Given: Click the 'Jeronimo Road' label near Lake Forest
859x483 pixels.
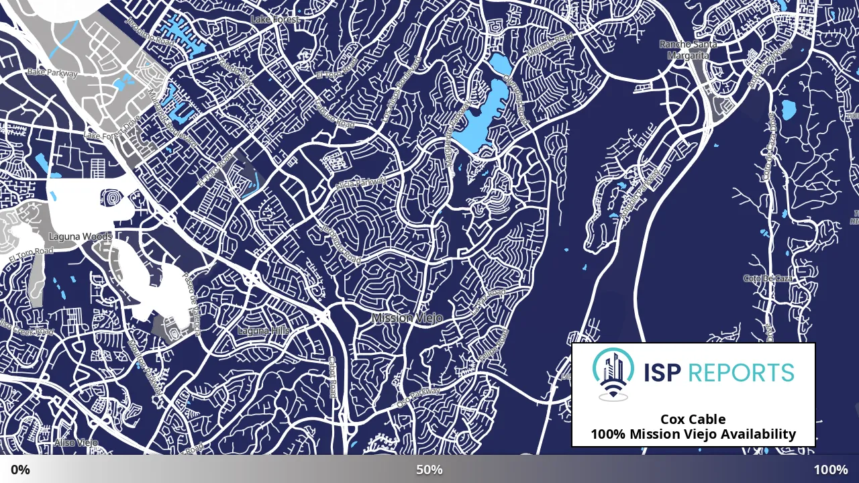Looking at the screenshot, I should (150, 32).
